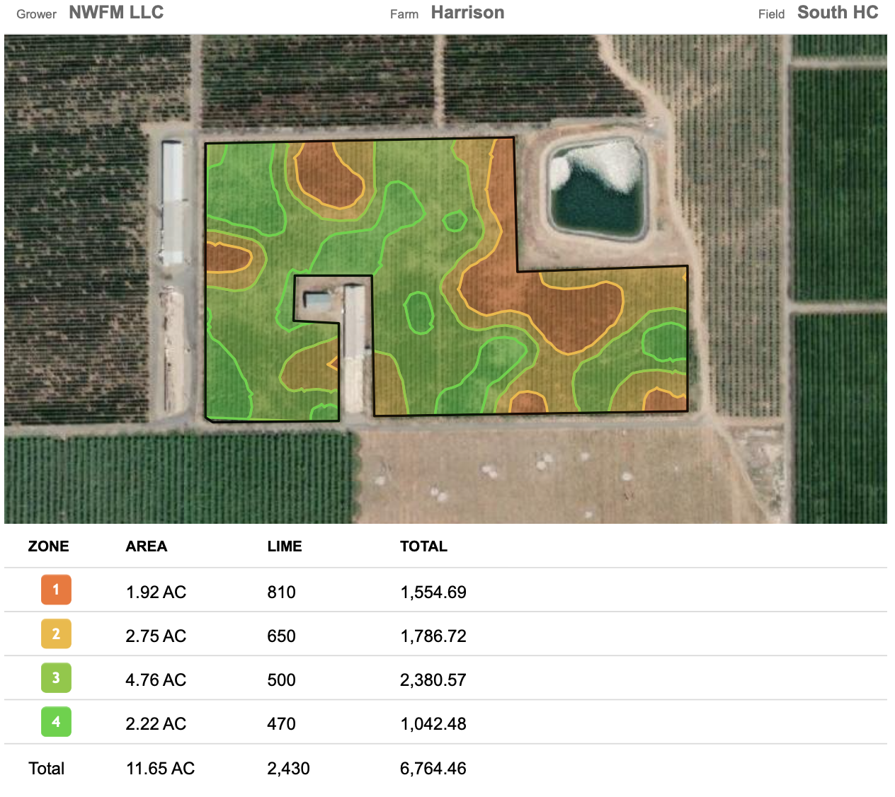This screenshot has width=895, height=797.
Task: Click the Field label in the header
Action: point(771,14)
